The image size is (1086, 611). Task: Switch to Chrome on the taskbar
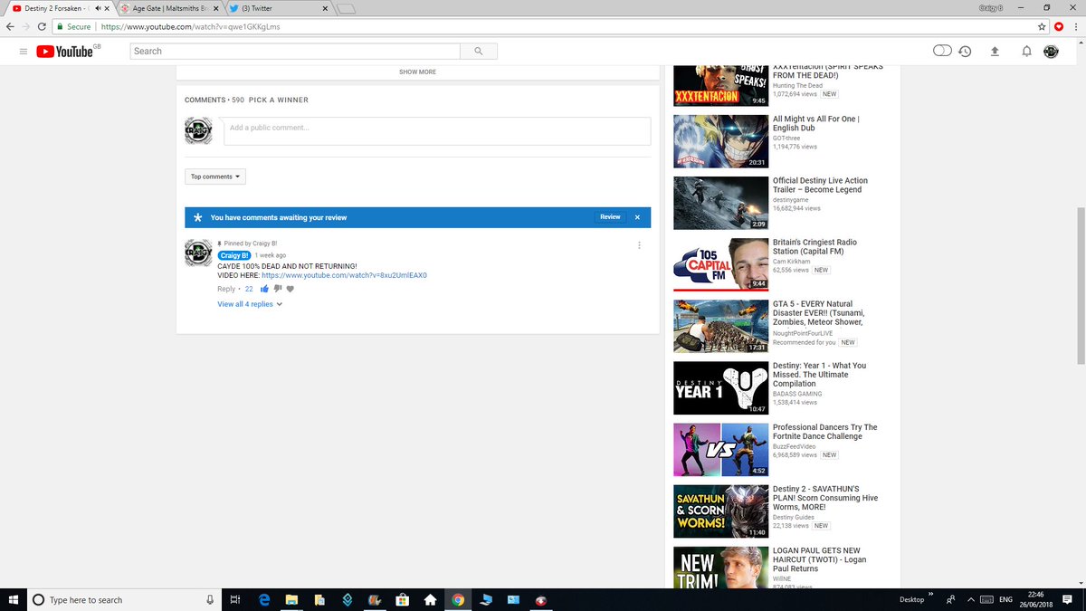point(458,599)
